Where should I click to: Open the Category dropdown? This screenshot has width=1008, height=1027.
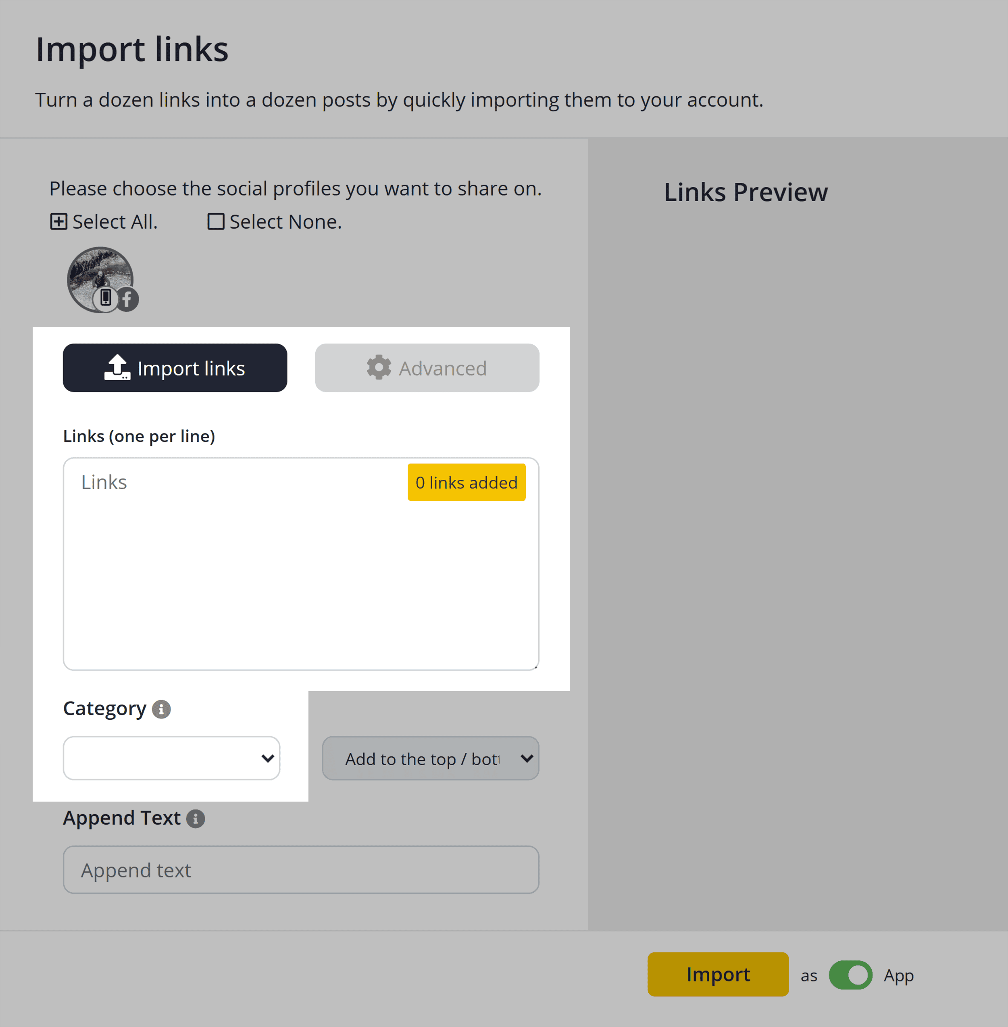171,758
